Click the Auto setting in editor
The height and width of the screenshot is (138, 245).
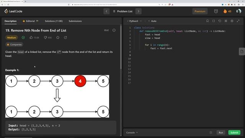[x=152, y=21]
